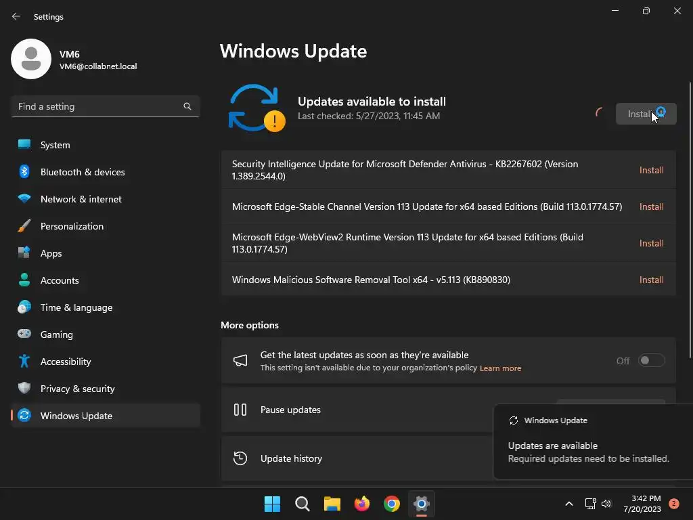Viewport: 693px width, 520px height.
Task: Click the search magnifier in Find a setting
Action: pyautogui.click(x=187, y=106)
